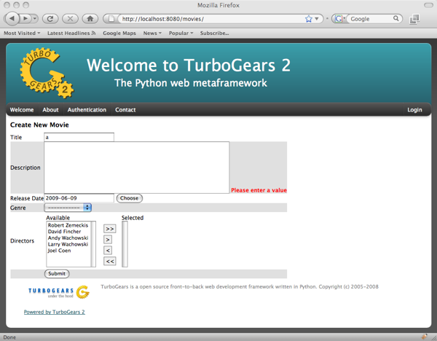Click inside the Description text area

(137, 168)
